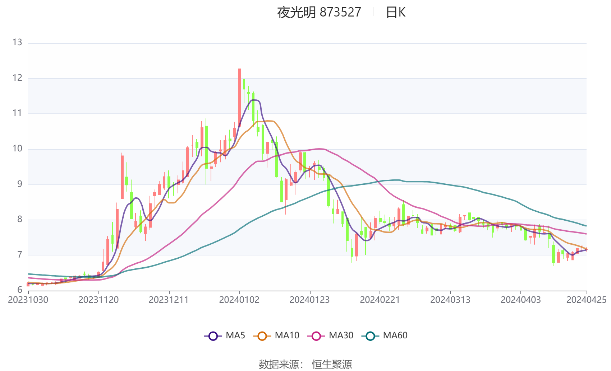Click the chart title 夜光明 873527
This screenshot has height=371, width=611.
tap(319, 12)
